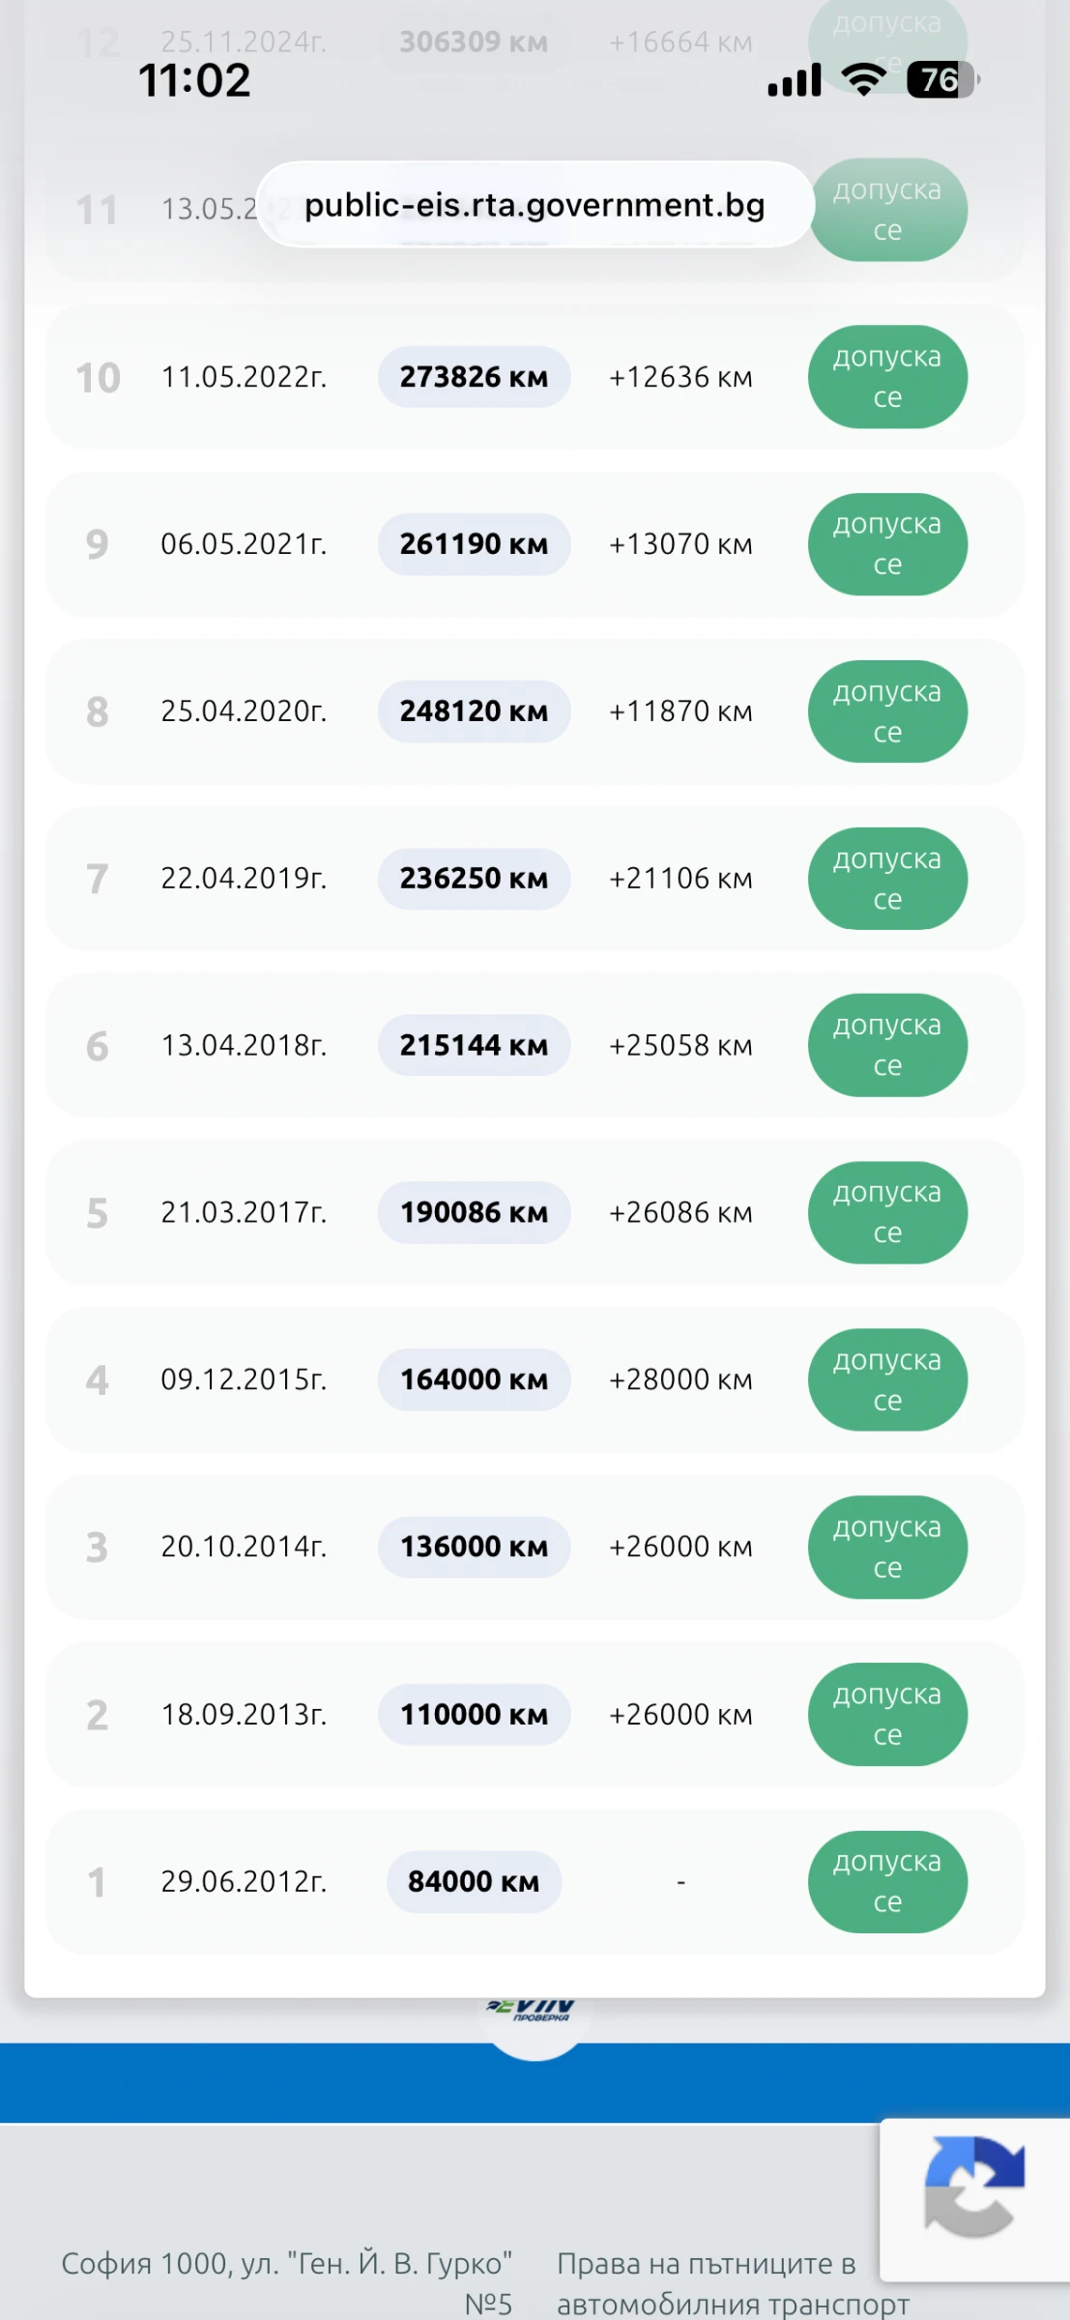Screen dimensions: 1070x2320
Task: Tap the +26000 км difference for 20.10.2014
Action: 680,1547
